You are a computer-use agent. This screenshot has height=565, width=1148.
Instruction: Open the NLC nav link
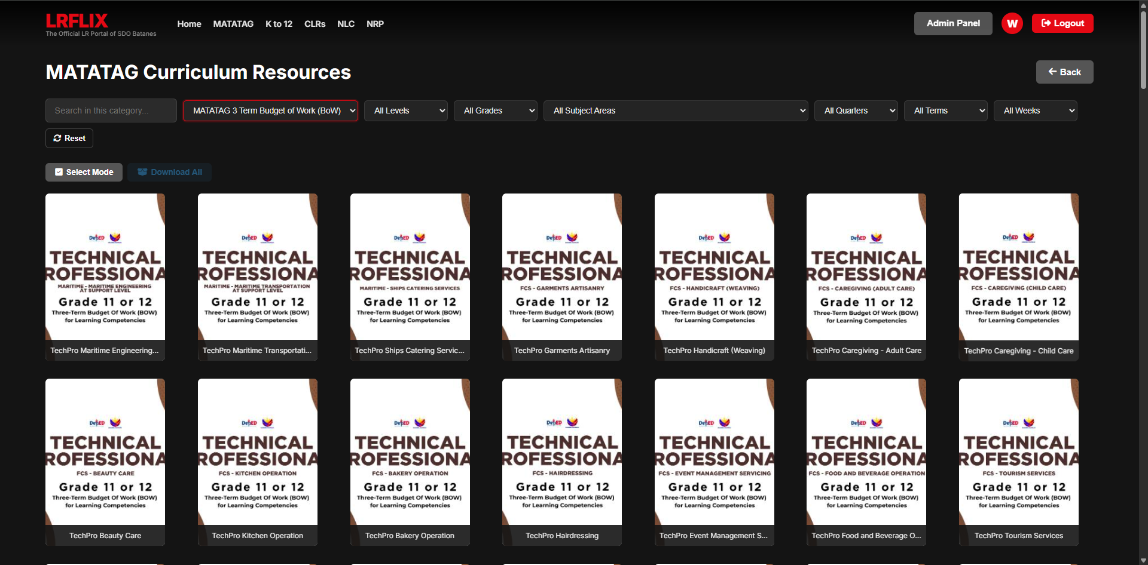[x=346, y=24]
